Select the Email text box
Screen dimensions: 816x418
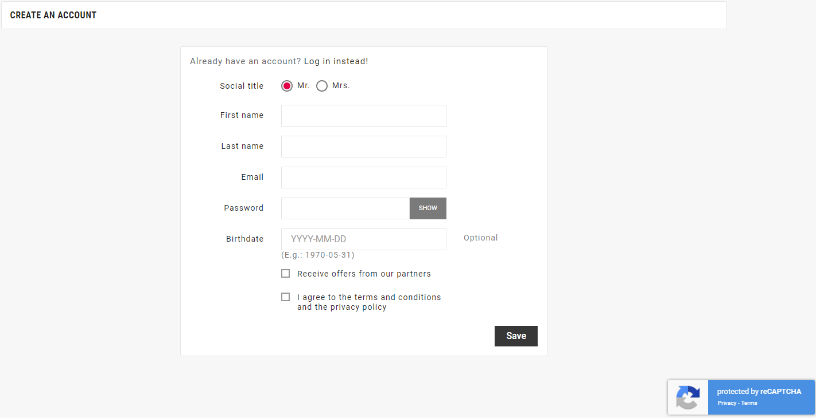point(363,178)
